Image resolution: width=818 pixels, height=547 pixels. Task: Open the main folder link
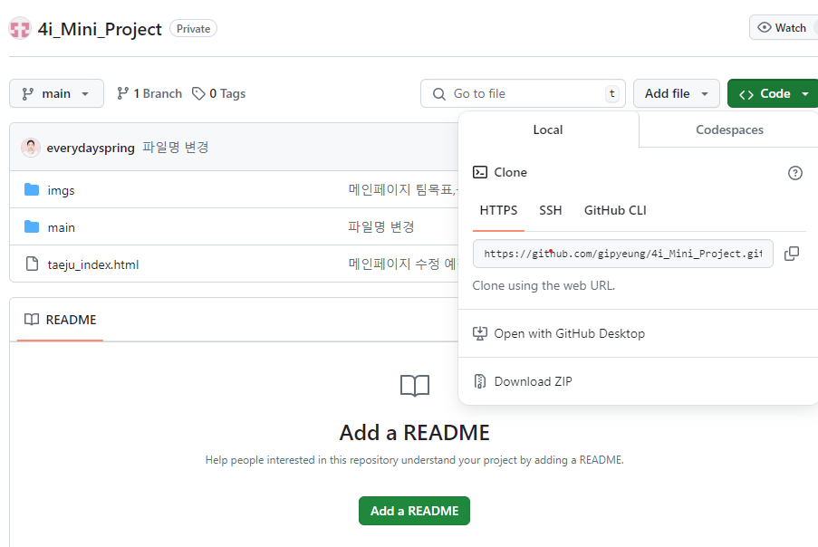tap(61, 227)
